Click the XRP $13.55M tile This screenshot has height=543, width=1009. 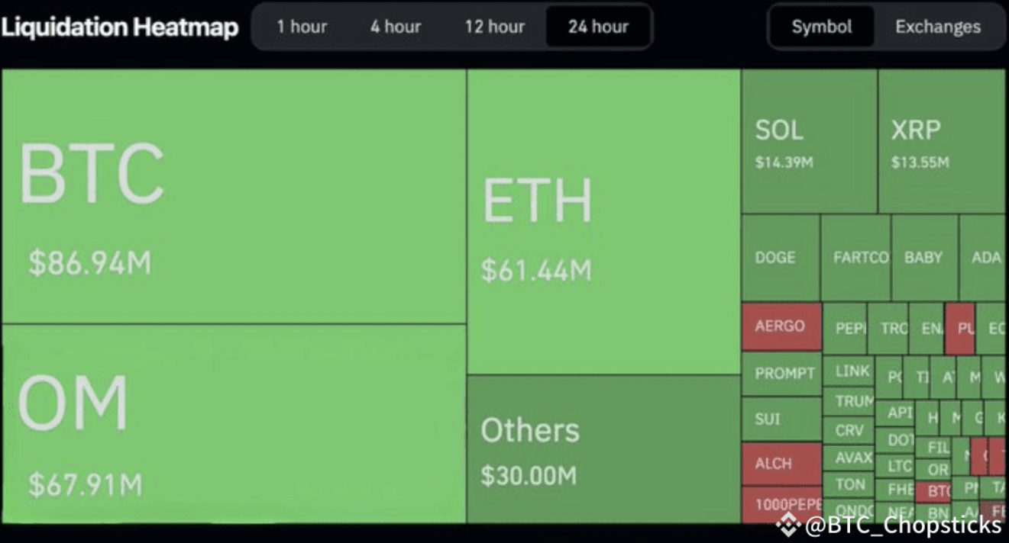coord(942,142)
